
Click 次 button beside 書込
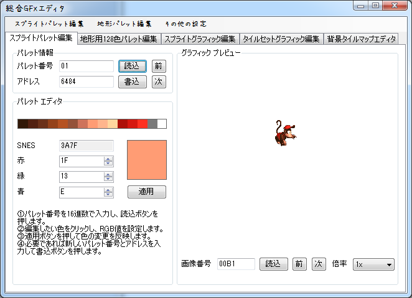(x=159, y=81)
